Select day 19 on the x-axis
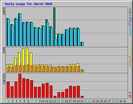The width and height of the screenshot is (133, 104). [78, 101]
